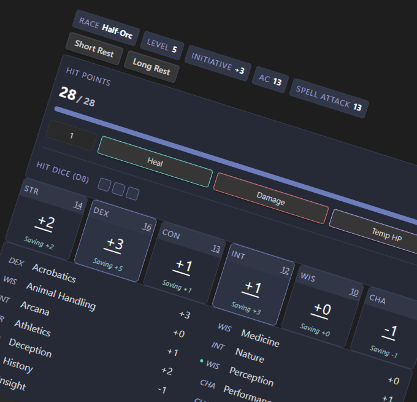Click the Deception -1 bonus value
This screenshot has height=402, width=417.
pyautogui.click(x=162, y=390)
